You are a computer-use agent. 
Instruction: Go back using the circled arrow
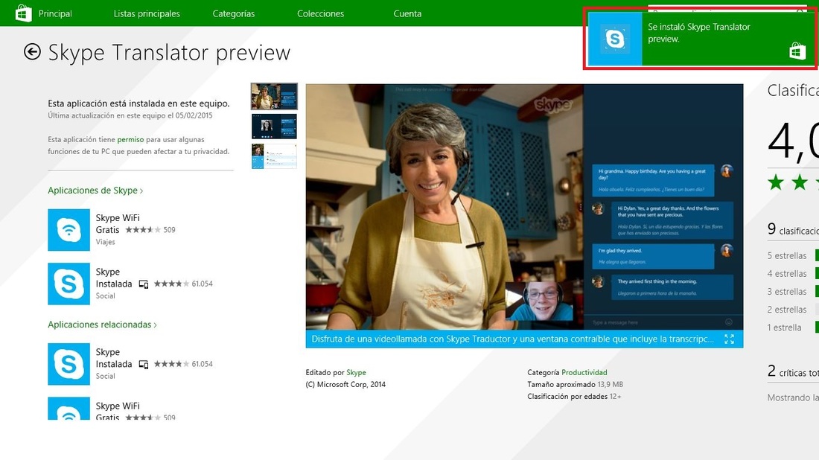[32, 51]
